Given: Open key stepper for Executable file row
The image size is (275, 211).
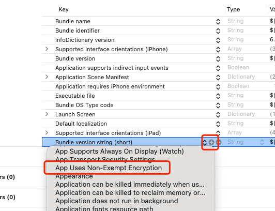Looking at the screenshot, I should pos(218,96).
